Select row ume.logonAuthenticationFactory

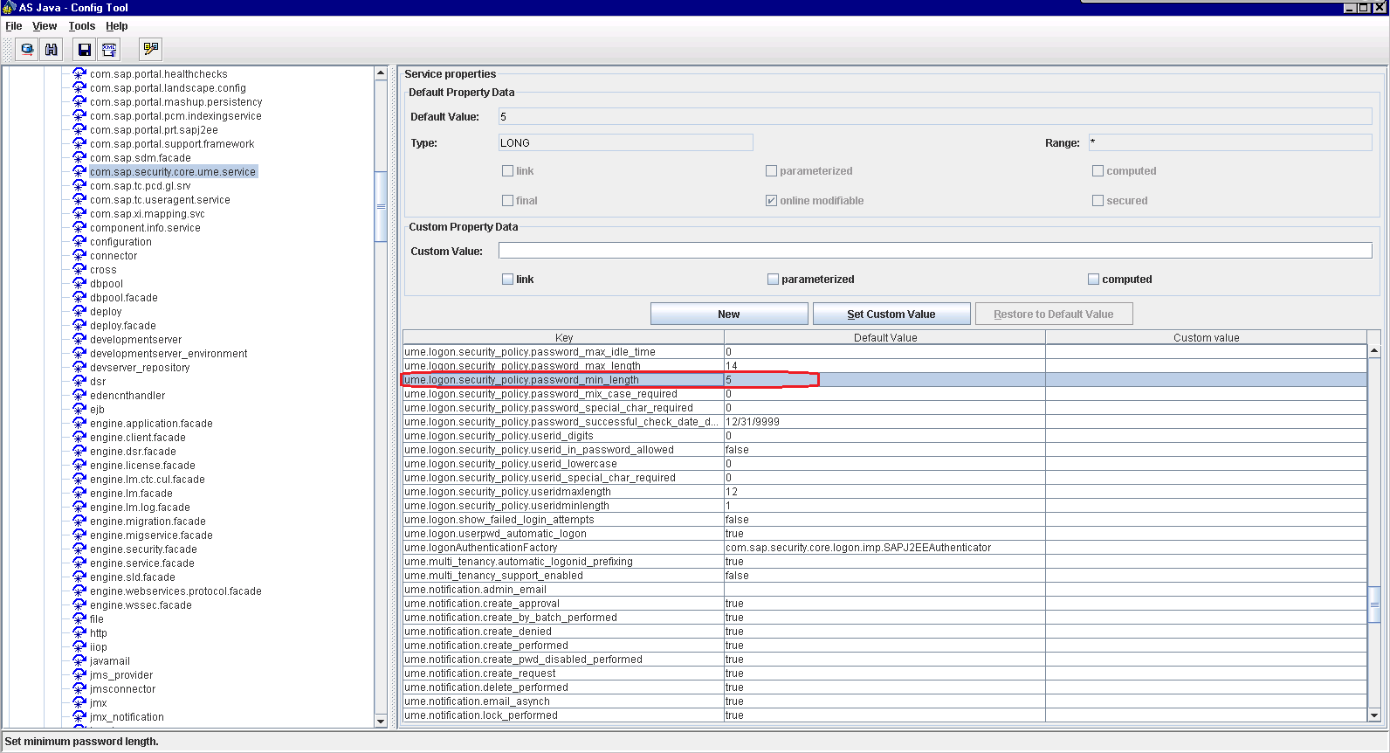pyautogui.click(x=884, y=547)
